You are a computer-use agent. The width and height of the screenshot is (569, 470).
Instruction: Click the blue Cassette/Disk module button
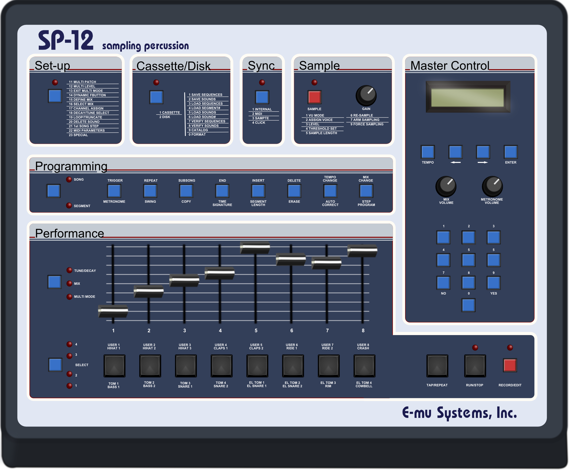click(156, 97)
